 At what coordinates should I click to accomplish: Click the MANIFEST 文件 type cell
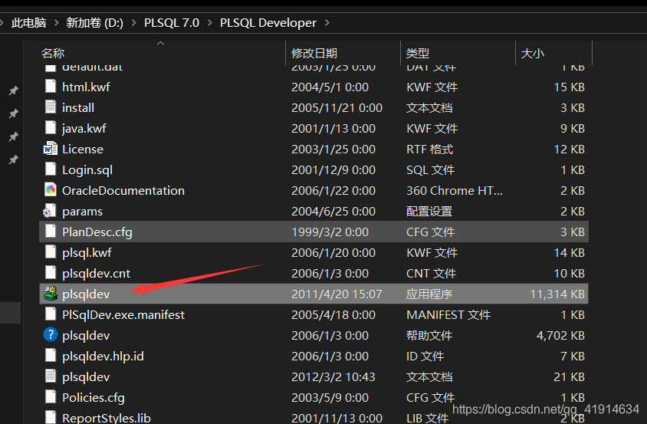point(448,314)
